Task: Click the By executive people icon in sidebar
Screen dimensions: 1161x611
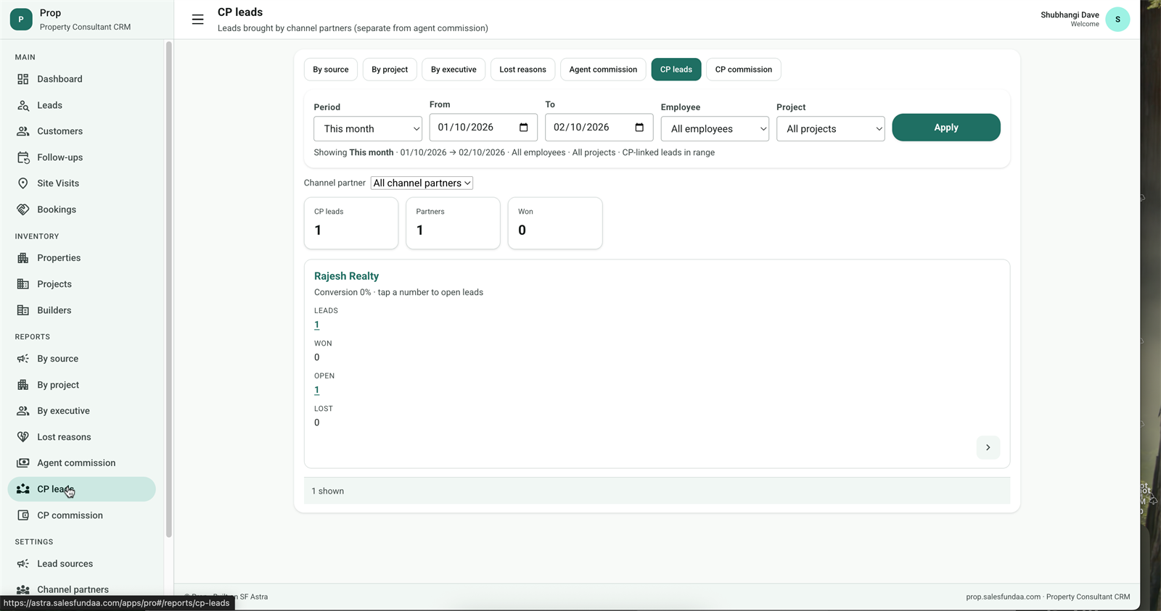Action: tap(23, 411)
